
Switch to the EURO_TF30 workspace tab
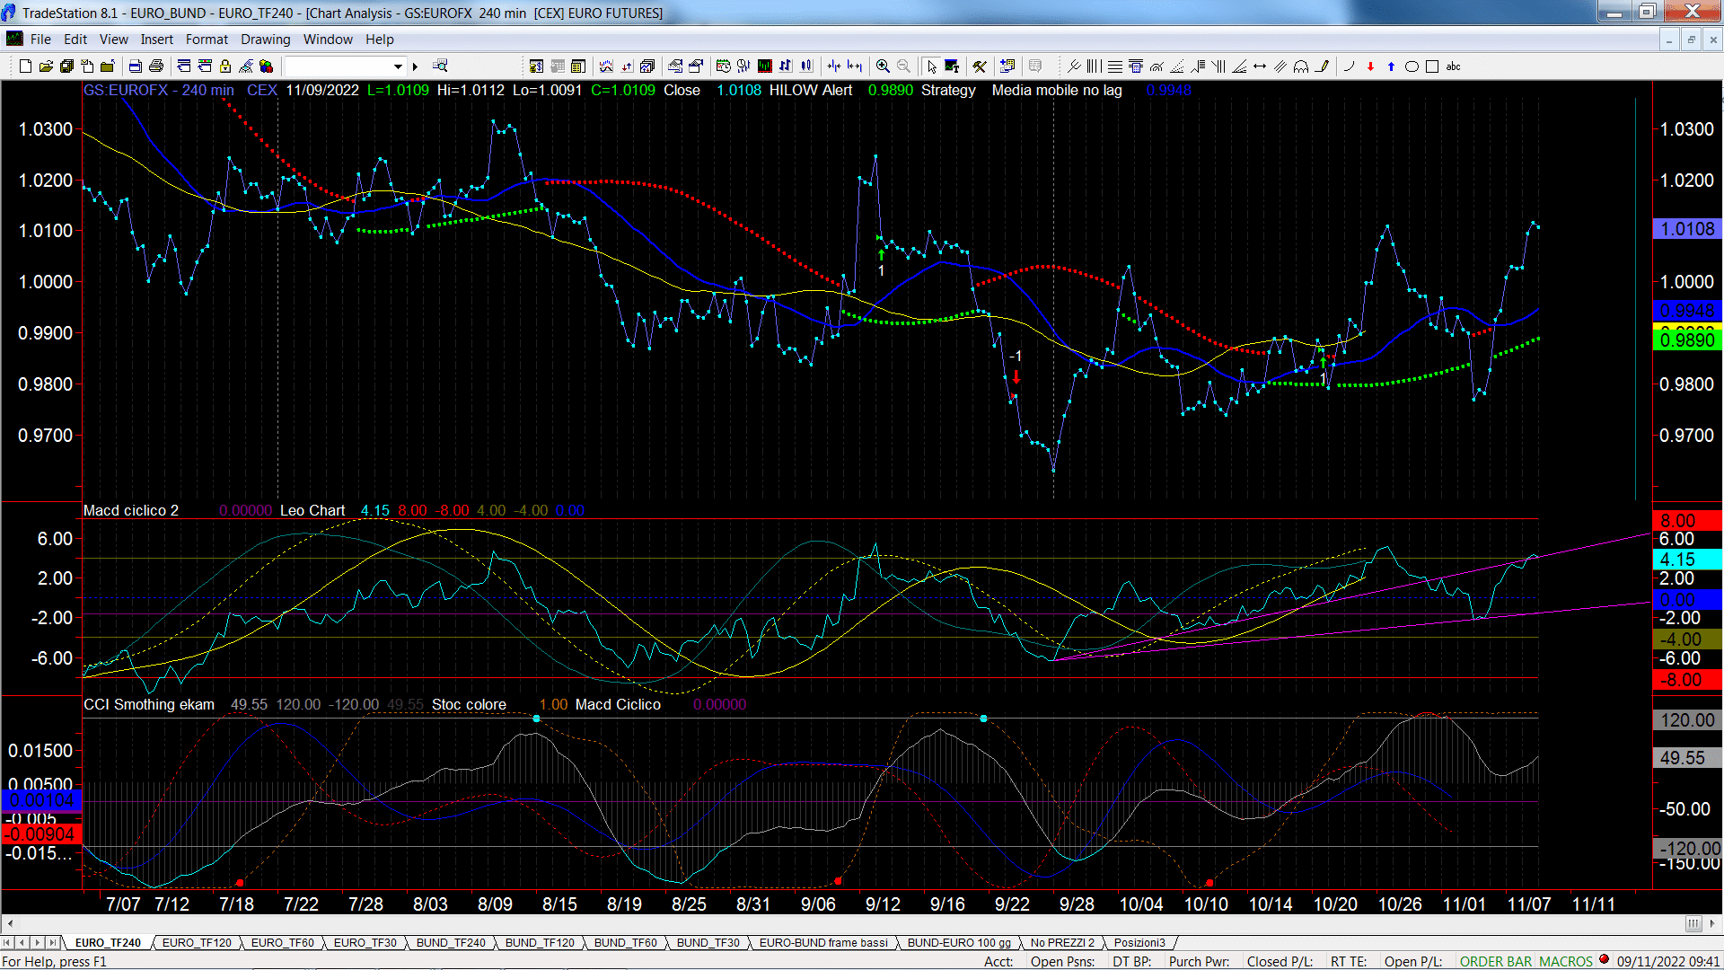click(x=365, y=942)
